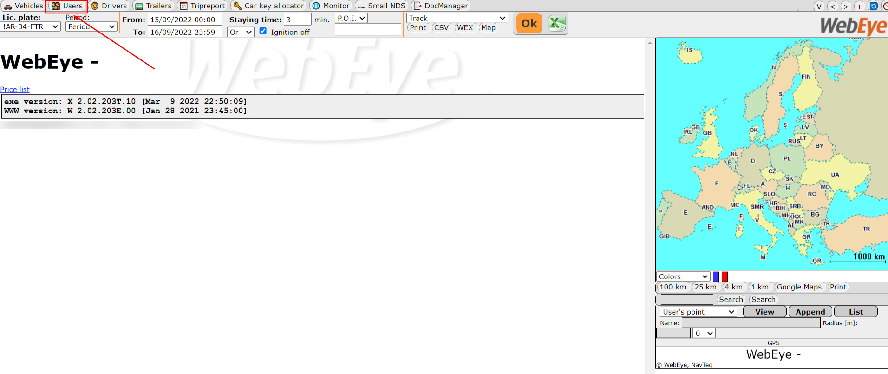
Task: Click the grey field left of 0 dropdown
Action: pyautogui.click(x=673, y=333)
